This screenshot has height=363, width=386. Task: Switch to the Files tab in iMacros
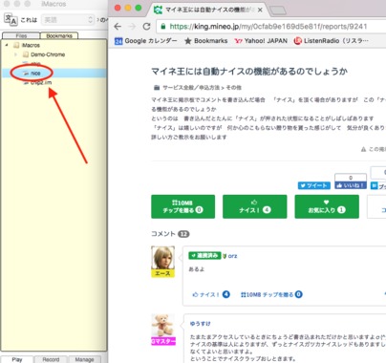pos(21,35)
